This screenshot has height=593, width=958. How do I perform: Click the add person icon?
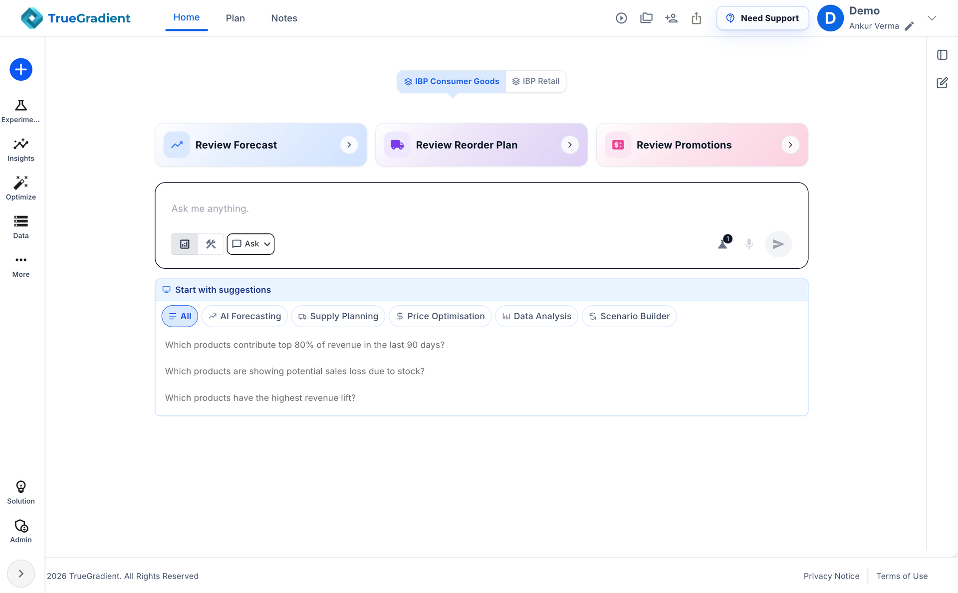[x=671, y=18]
